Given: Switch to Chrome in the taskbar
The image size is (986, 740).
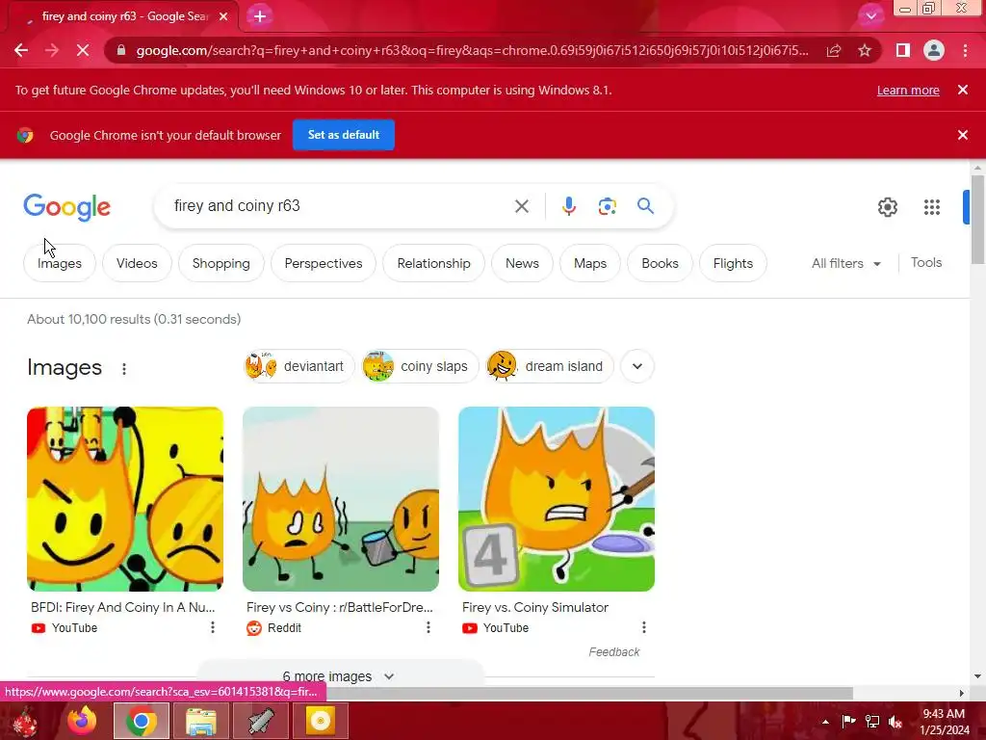Looking at the screenshot, I should pos(142,721).
